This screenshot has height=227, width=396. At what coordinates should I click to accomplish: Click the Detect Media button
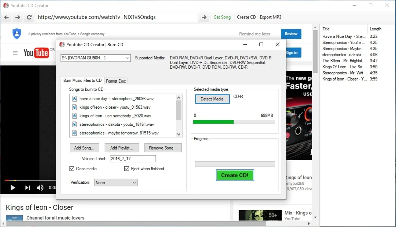(x=212, y=99)
